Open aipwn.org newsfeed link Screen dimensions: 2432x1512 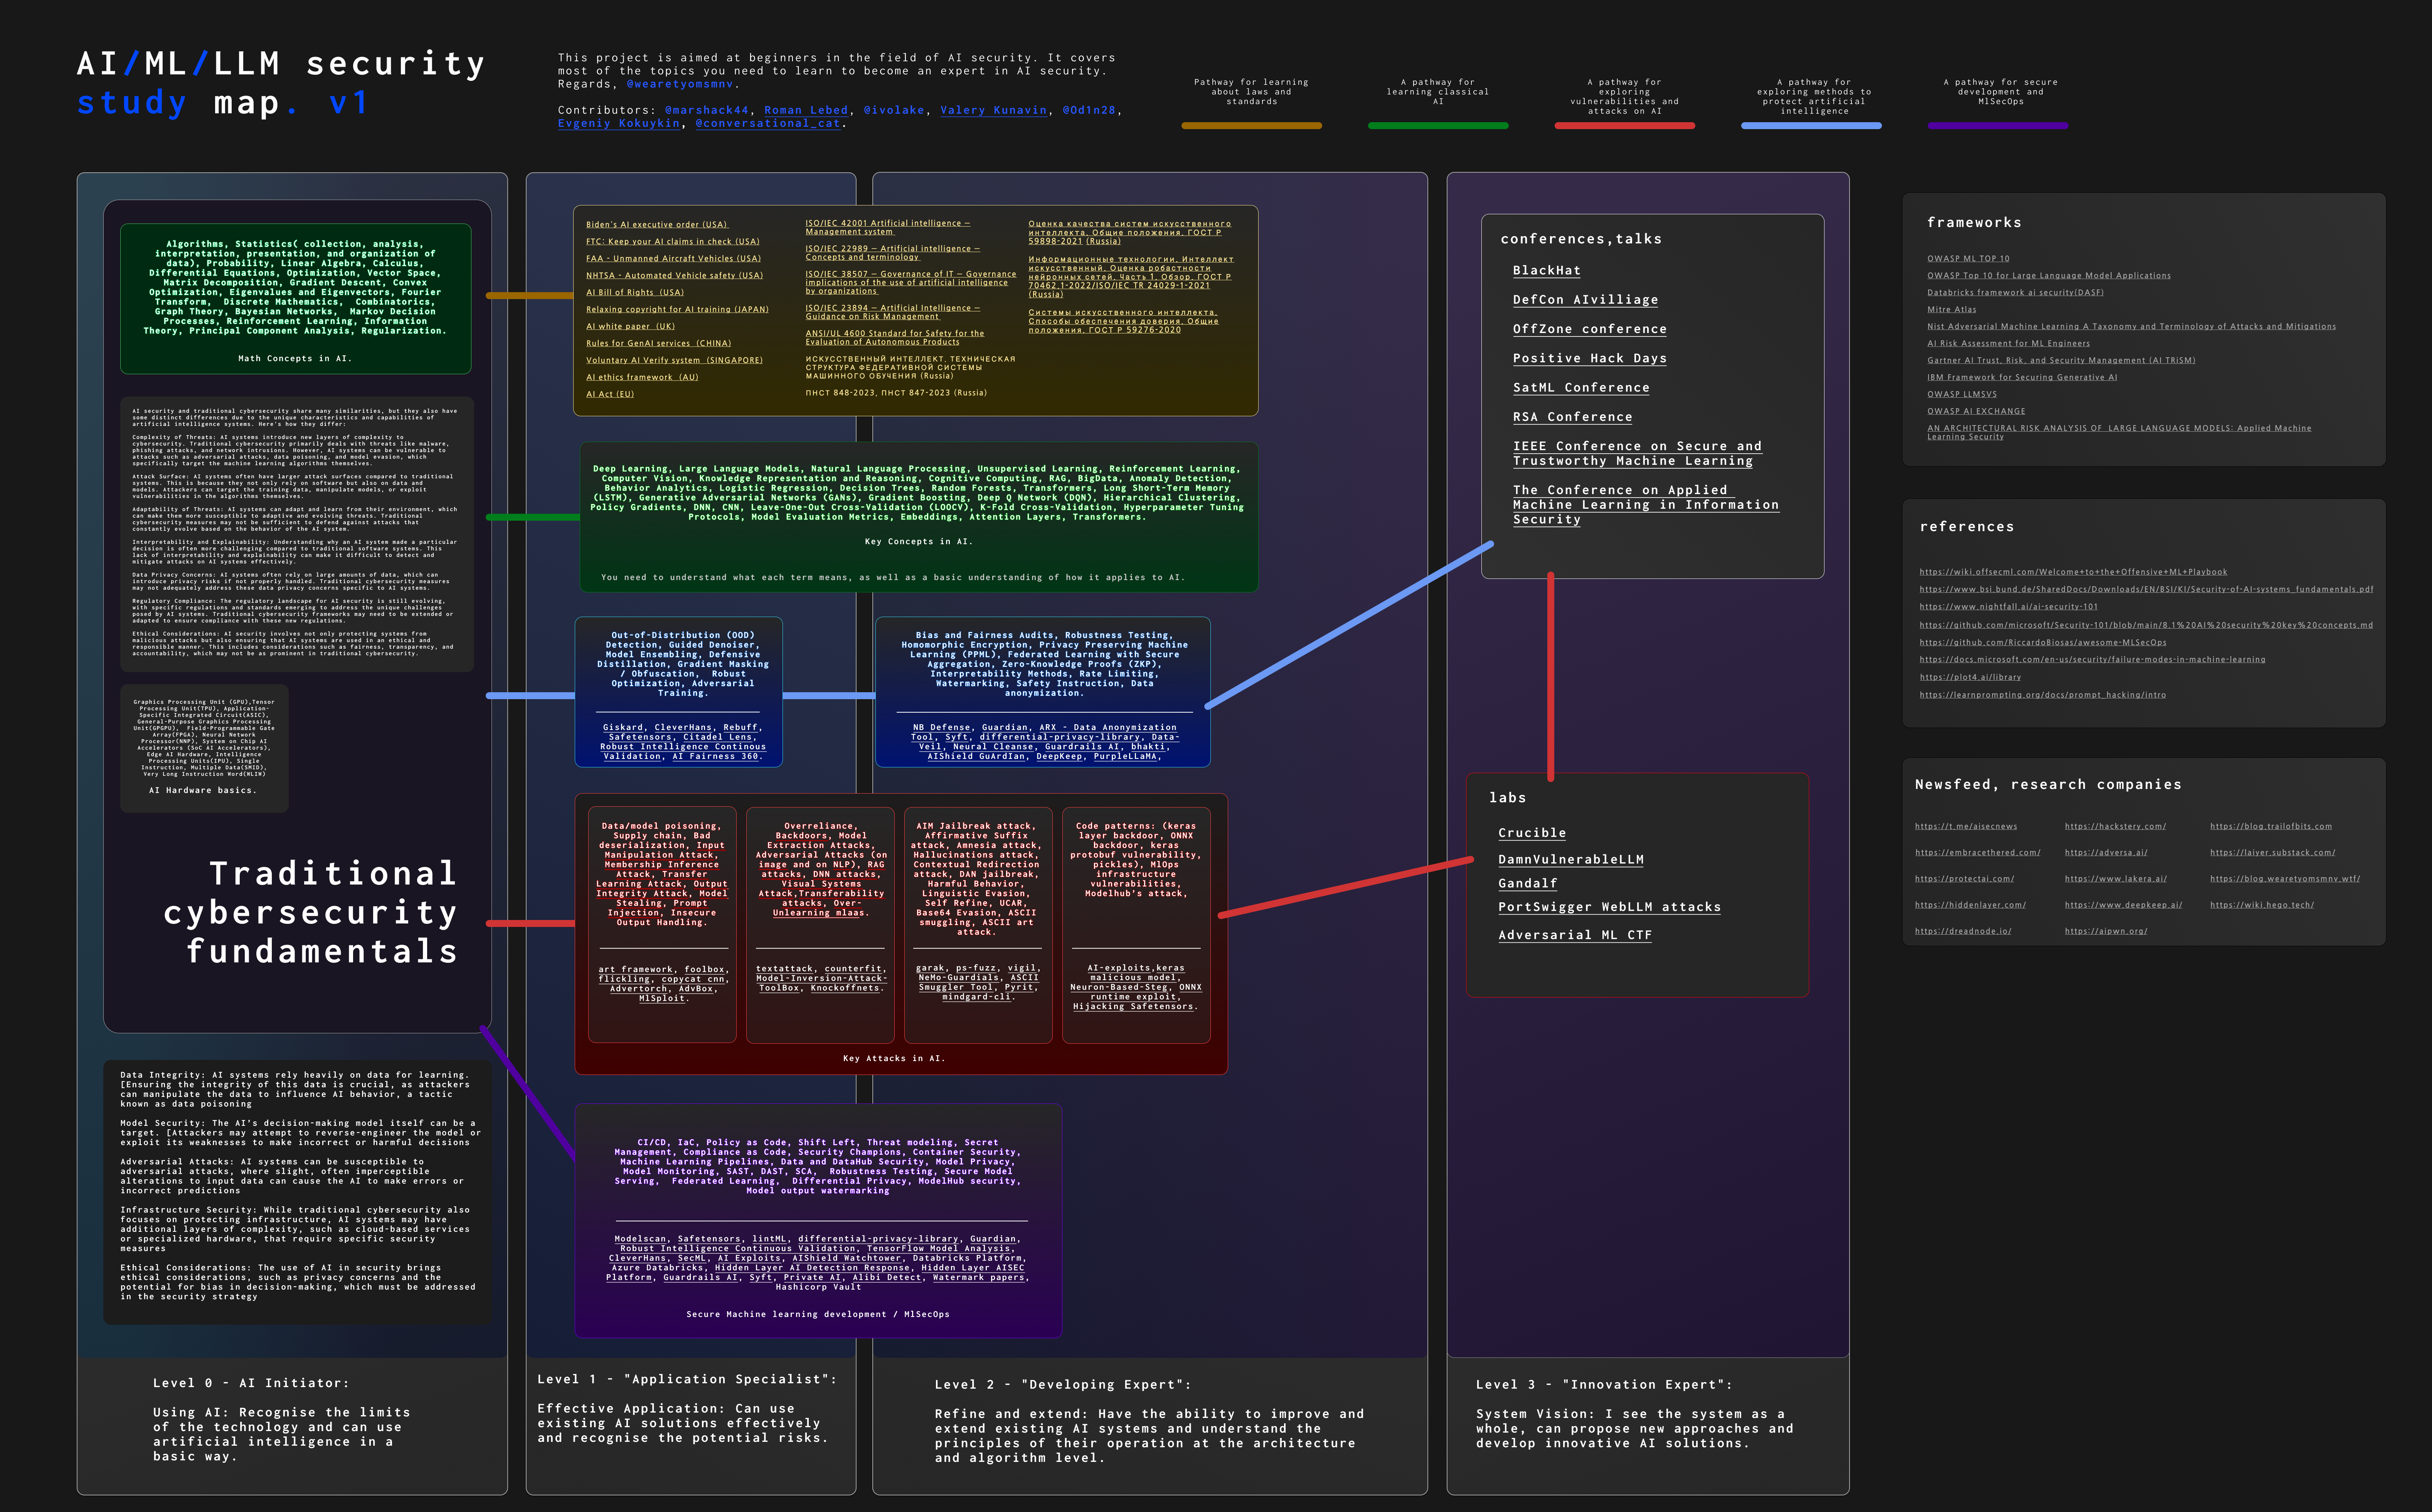(x=2106, y=931)
